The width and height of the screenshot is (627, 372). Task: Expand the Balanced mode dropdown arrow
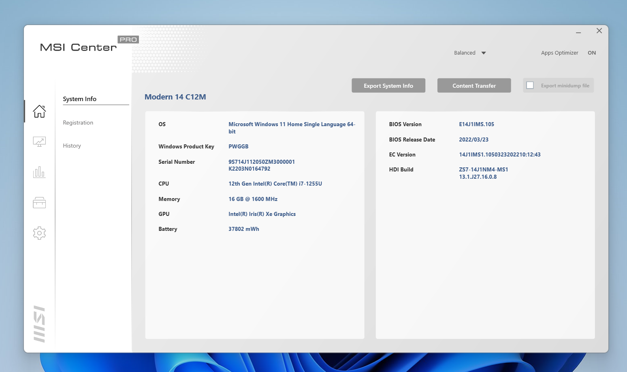coord(484,53)
